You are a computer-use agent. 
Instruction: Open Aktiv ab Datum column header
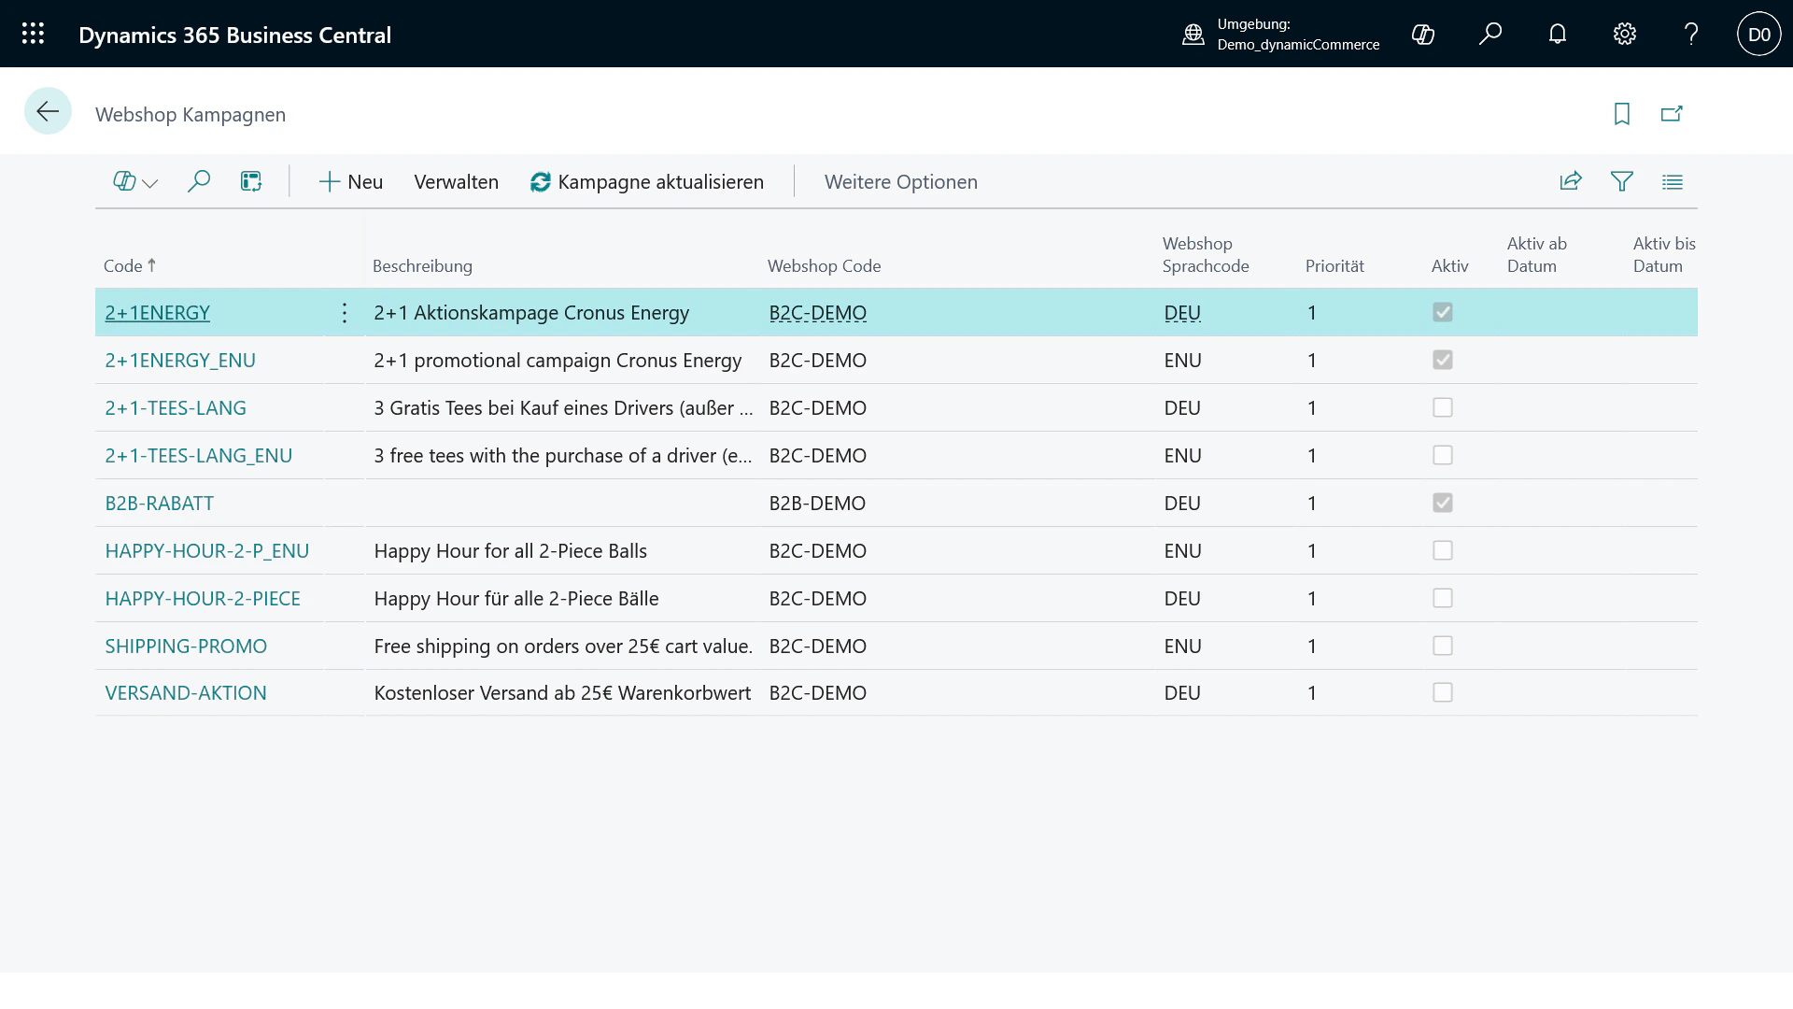click(x=1537, y=255)
